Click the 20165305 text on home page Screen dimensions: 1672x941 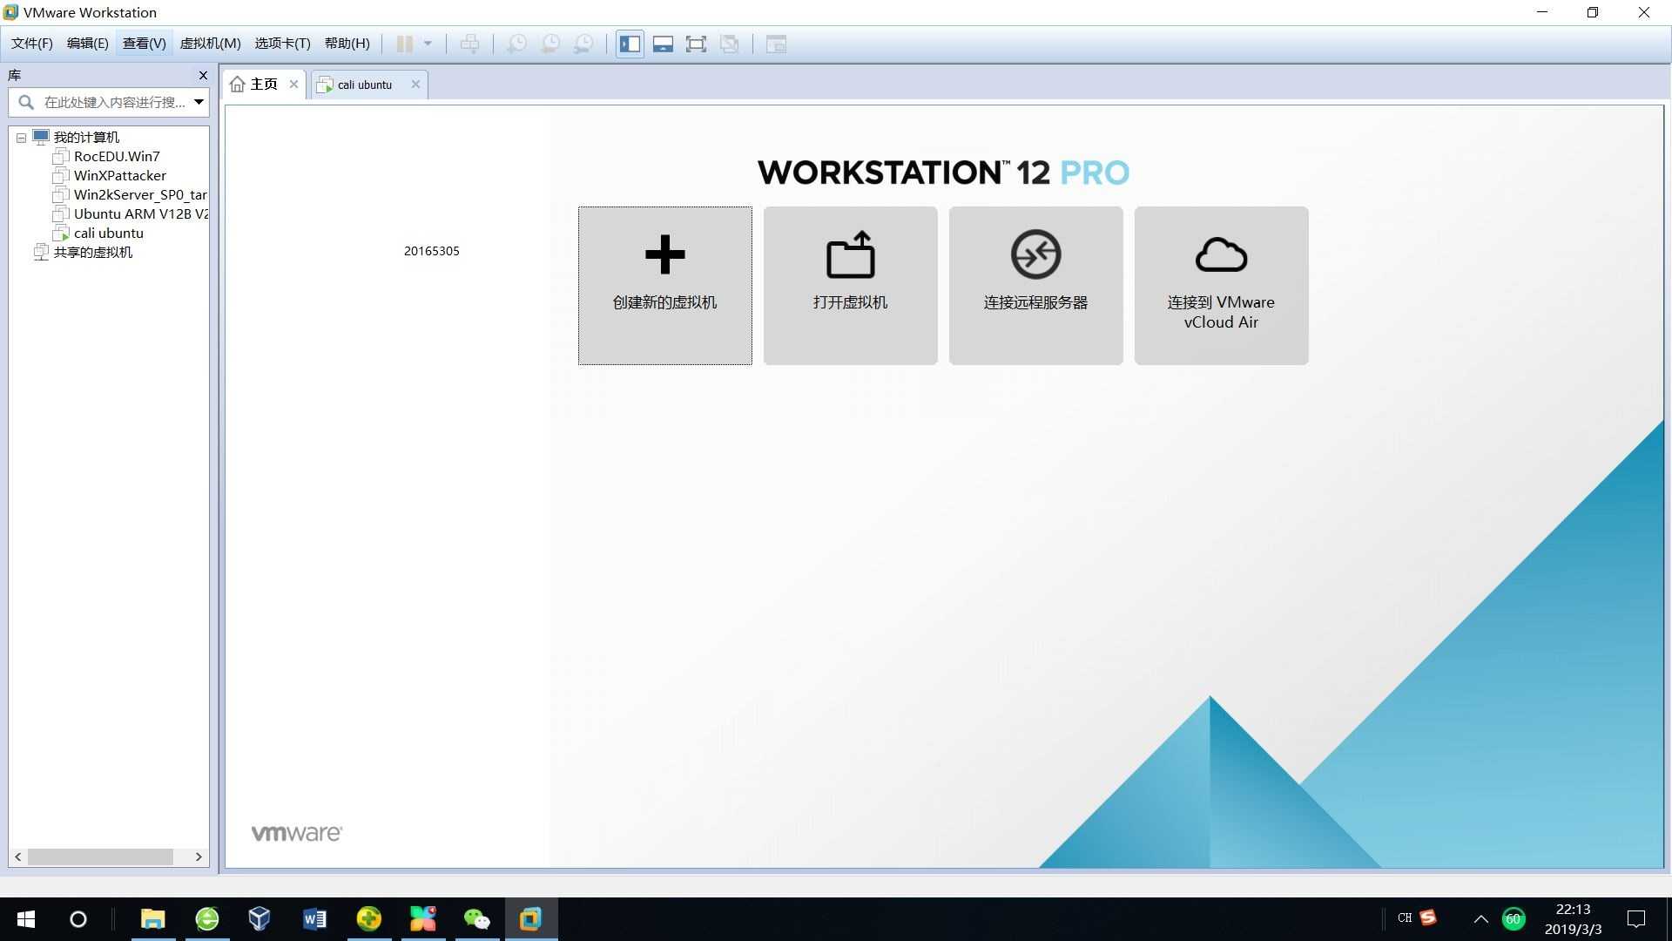(x=431, y=251)
